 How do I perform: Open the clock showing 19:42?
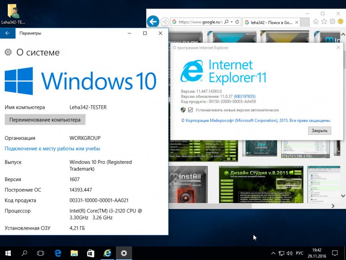pos(317,253)
